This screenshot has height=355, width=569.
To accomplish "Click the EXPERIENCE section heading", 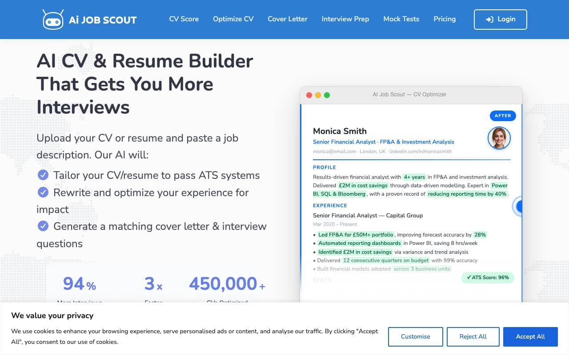I will (330, 205).
